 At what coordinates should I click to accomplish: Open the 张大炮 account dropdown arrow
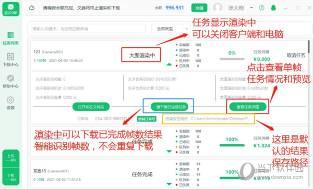tap(251, 8)
